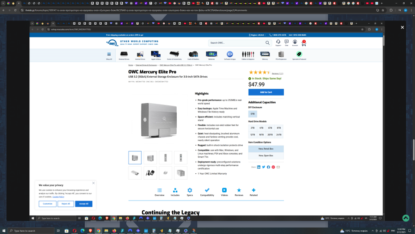Select the 4TB hard drive model
Screen dimensions: 415x234
[x=261, y=128]
